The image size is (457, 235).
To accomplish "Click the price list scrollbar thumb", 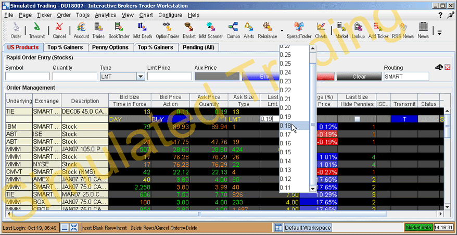I will [x=313, y=124].
